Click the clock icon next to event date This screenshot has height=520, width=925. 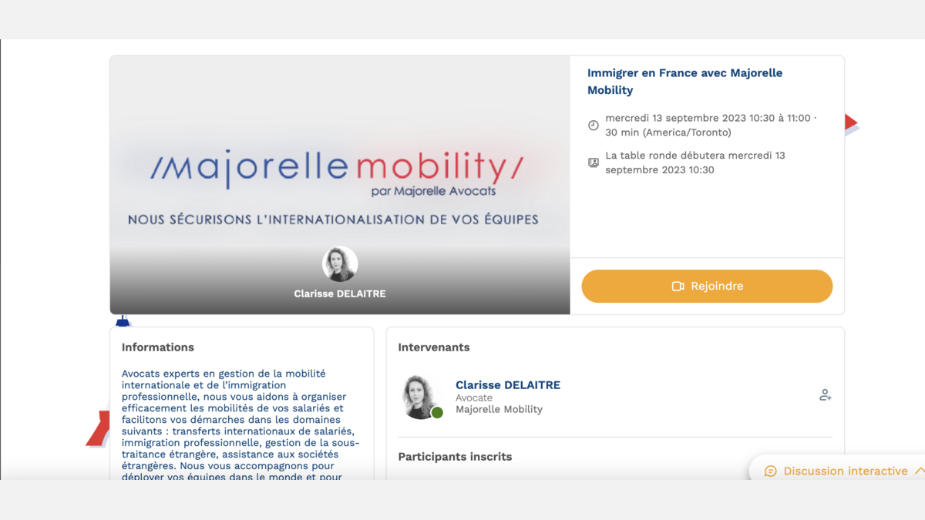(x=594, y=126)
